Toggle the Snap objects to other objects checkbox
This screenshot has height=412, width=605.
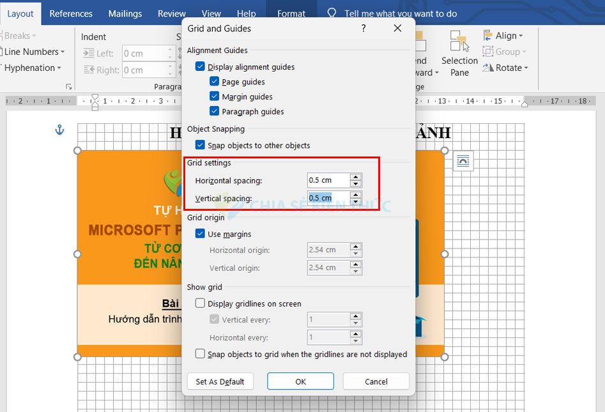(201, 145)
